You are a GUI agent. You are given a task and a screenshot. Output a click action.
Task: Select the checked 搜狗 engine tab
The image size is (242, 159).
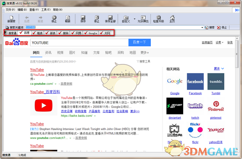tap(63, 33)
